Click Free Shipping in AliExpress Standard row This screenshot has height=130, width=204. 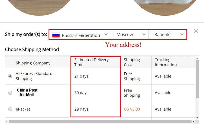(x=132, y=76)
